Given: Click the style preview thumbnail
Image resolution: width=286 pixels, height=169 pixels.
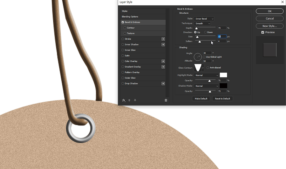Looking at the screenshot, I should 270,50.
